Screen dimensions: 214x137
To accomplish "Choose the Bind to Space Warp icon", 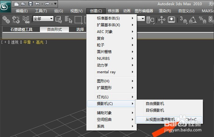I will (26, 20).
